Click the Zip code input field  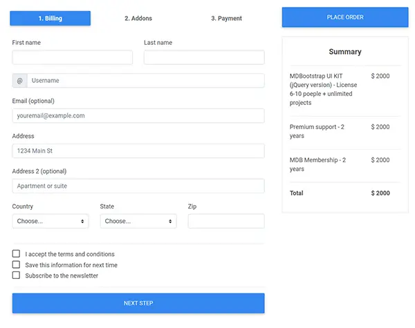(x=226, y=221)
